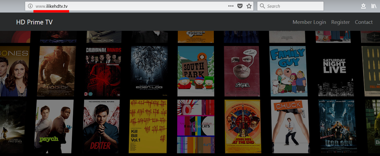The width and height of the screenshot is (380, 156).
Task: Click the Dexter poster thumbnail
Action: tap(101, 126)
